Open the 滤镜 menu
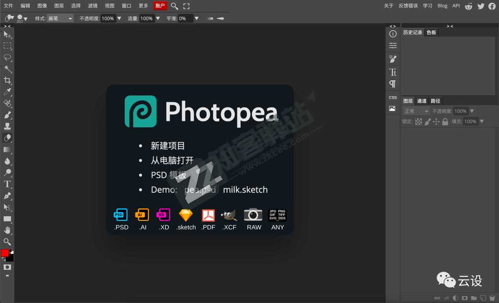The image size is (499, 303). (92, 6)
